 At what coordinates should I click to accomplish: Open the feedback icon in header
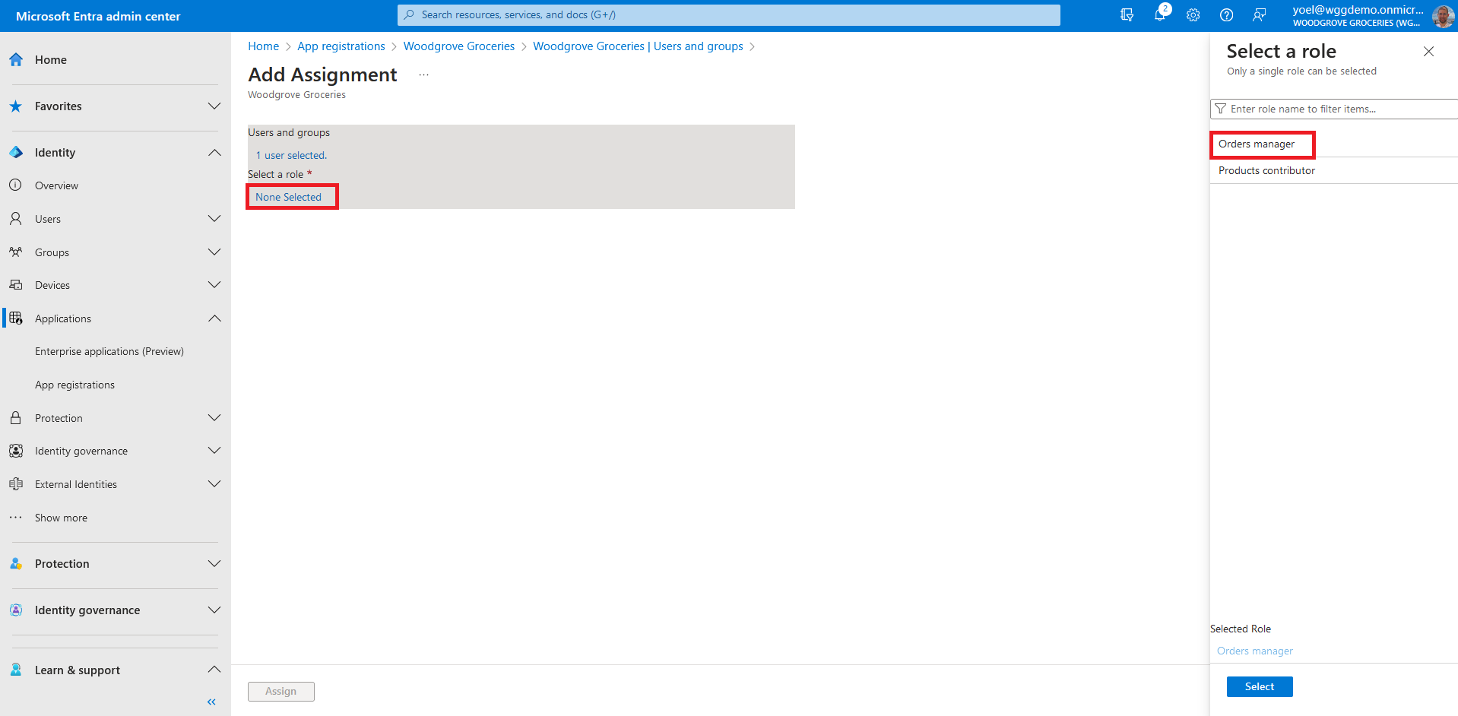pos(1260,15)
